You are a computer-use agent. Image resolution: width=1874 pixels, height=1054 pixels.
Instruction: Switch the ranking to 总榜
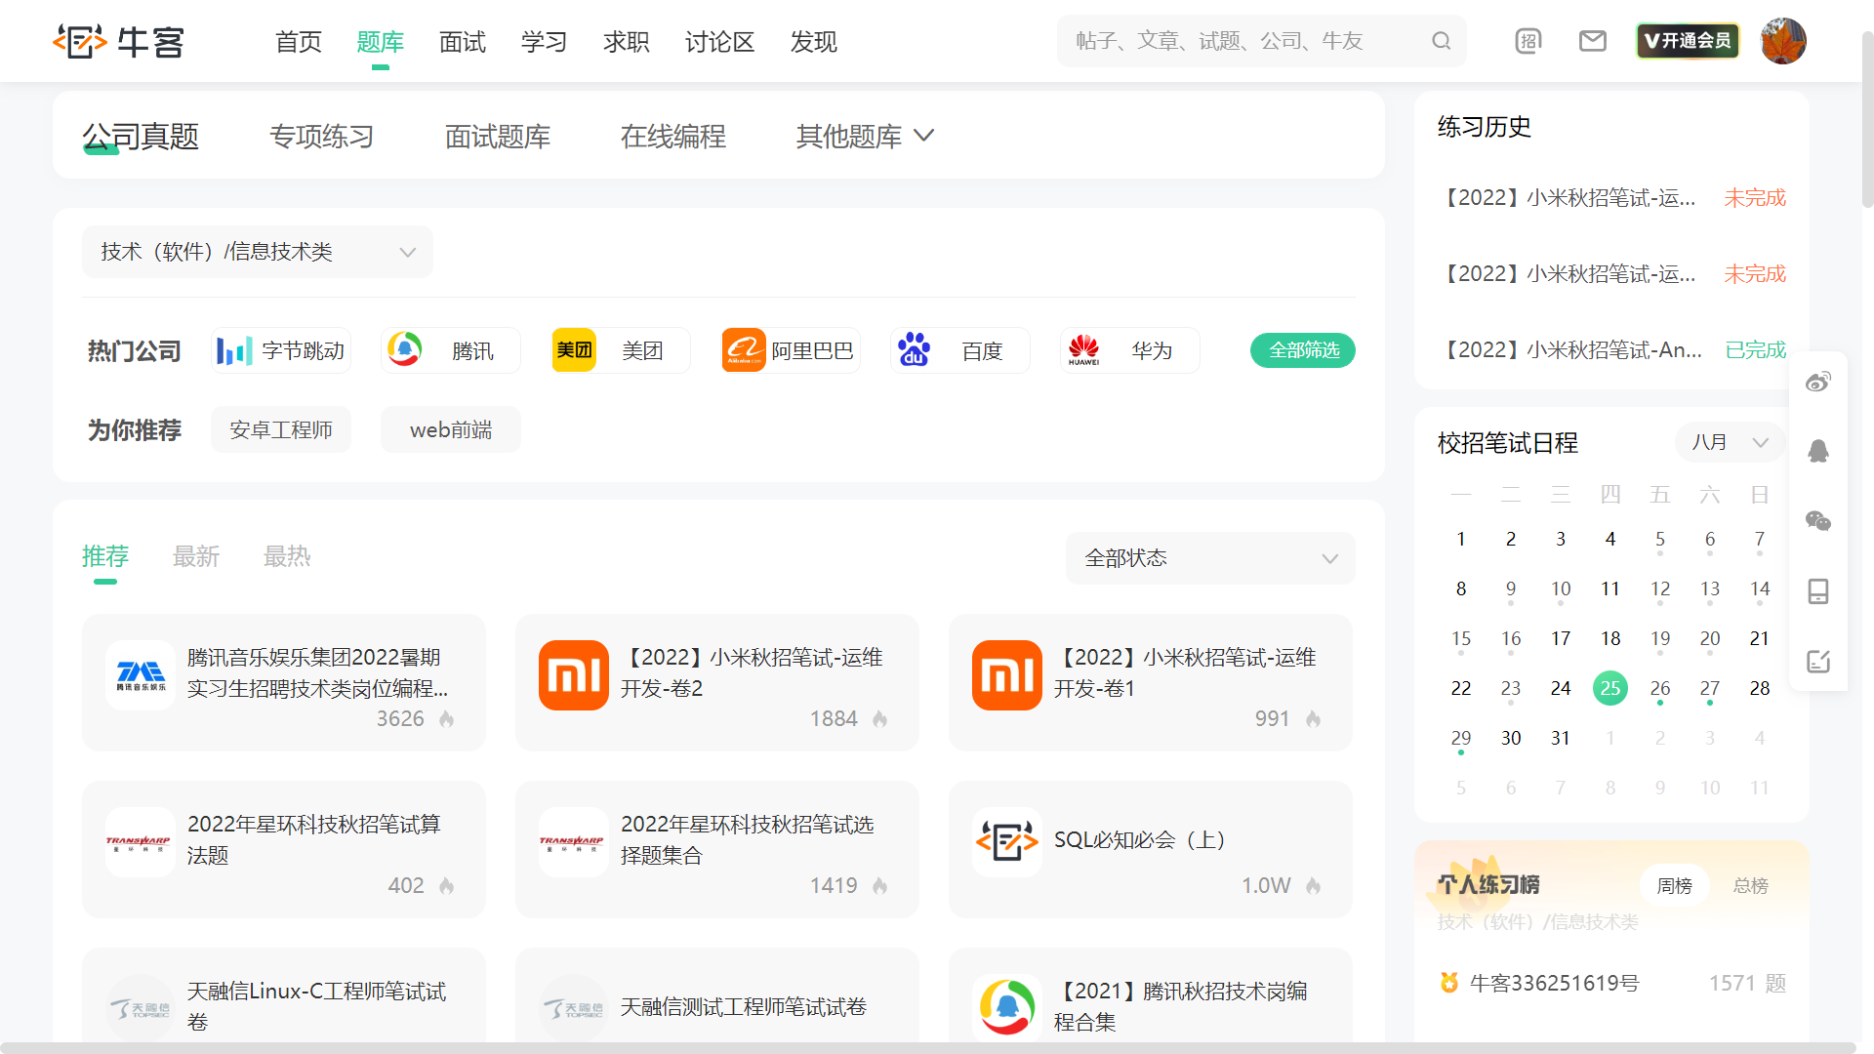pos(1750,885)
